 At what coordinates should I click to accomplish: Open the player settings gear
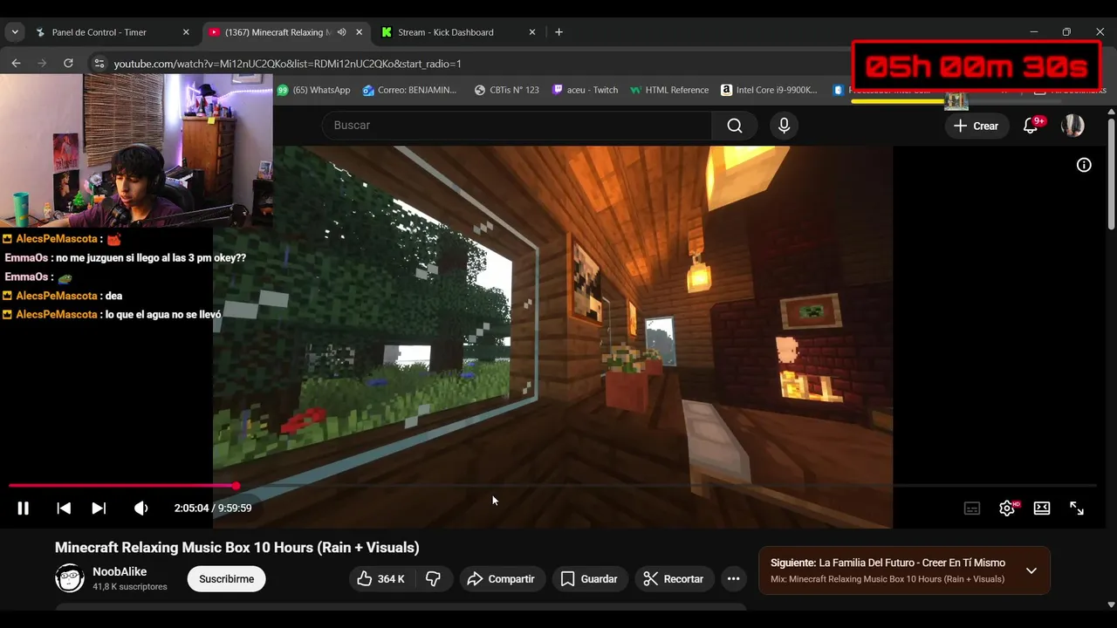(1007, 509)
